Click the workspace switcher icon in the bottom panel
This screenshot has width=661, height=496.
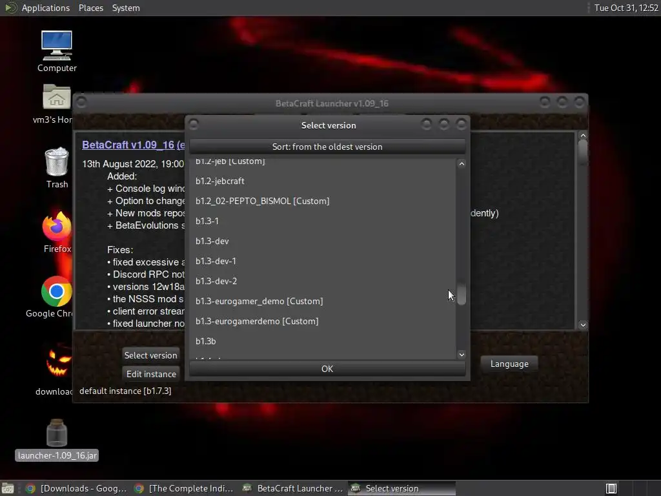tap(611, 488)
